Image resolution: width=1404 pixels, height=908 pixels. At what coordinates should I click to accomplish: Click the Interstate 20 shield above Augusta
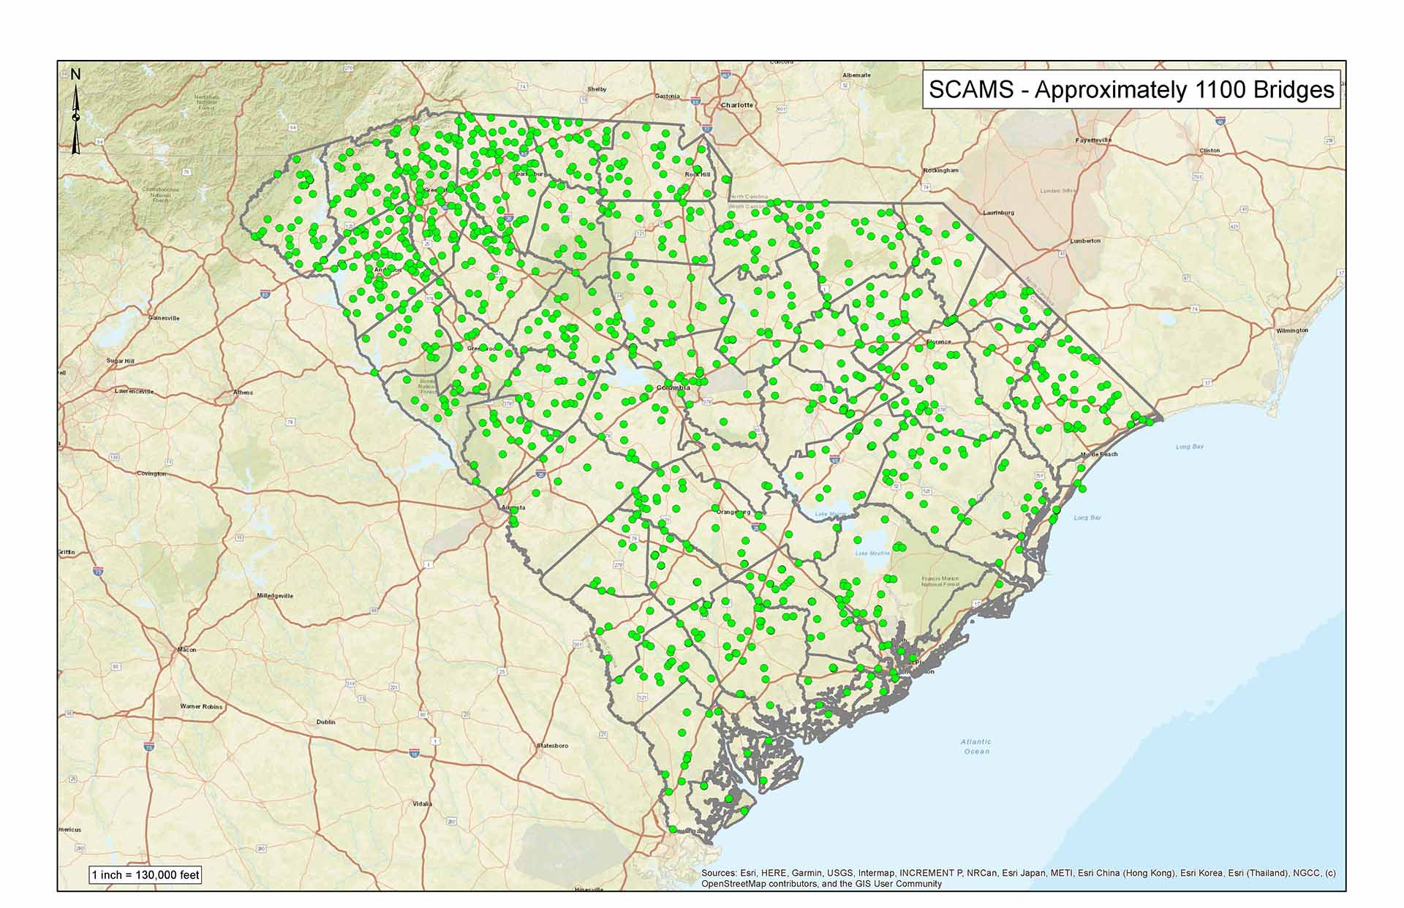[x=540, y=474]
